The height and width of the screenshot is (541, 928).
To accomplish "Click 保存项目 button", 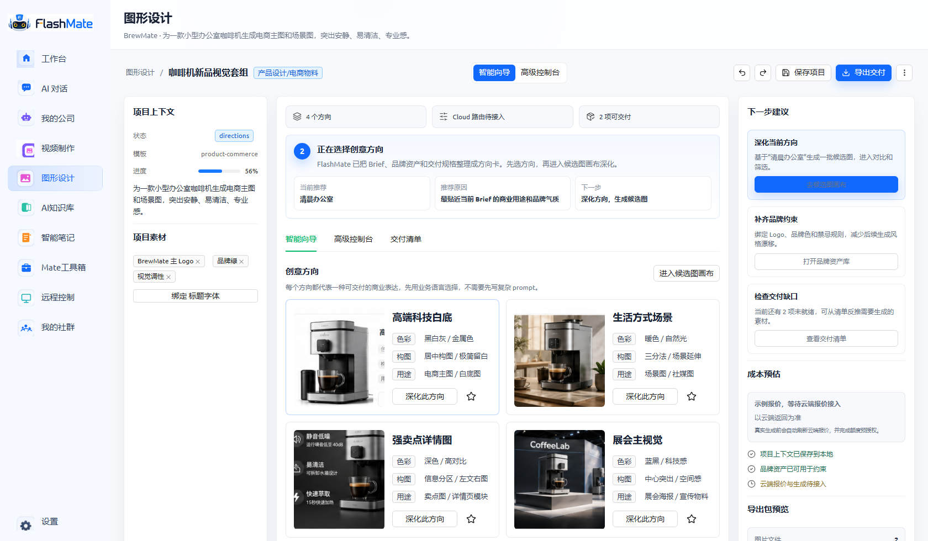I will point(803,72).
